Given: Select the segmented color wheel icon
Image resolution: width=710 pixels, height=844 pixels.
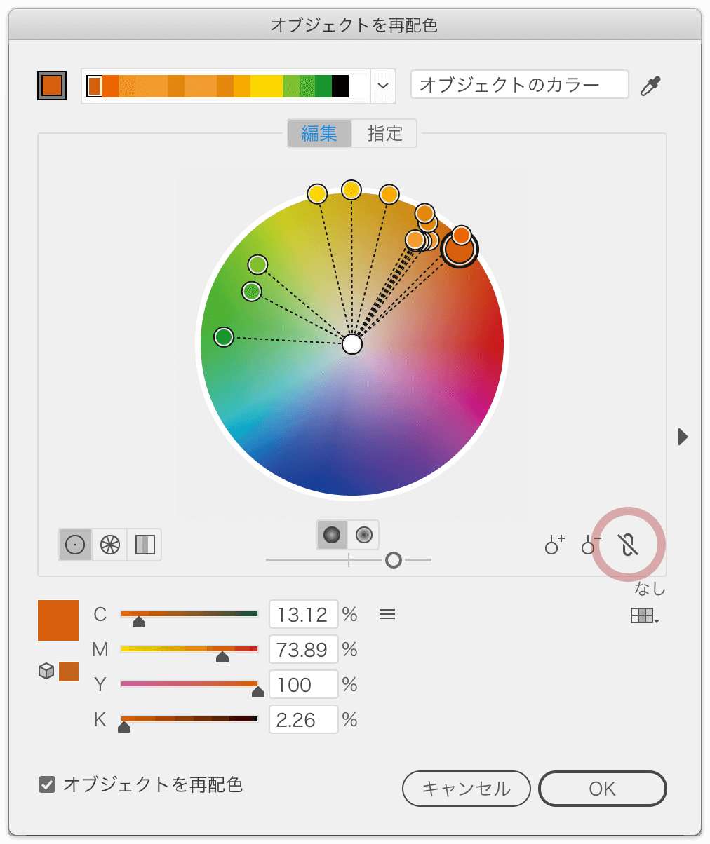Looking at the screenshot, I should (110, 545).
